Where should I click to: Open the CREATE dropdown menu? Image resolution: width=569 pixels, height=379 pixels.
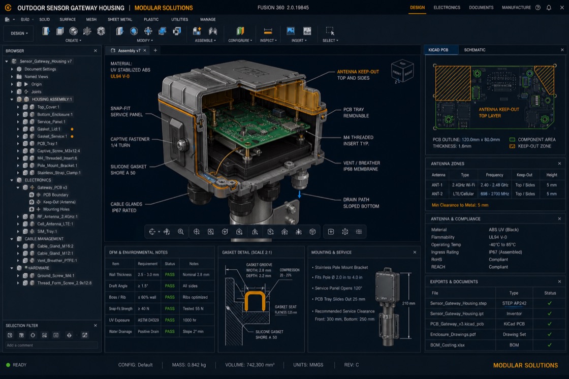pos(73,41)
